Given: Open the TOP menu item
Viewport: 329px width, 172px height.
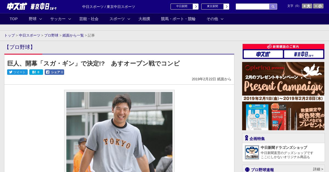Looking at the screenshot, I should [14, 19].
